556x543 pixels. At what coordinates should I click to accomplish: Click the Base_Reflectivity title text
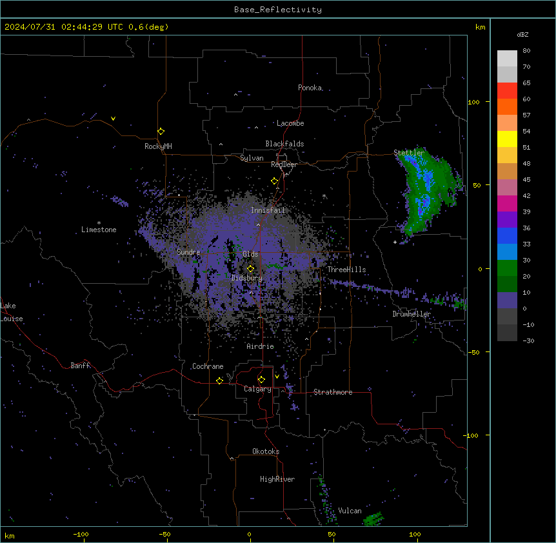tap(278, 10)
